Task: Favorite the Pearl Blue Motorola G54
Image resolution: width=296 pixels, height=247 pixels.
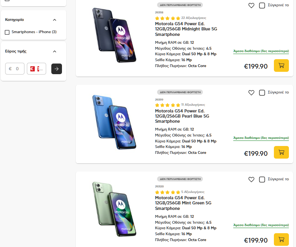Action: point(251,93)
